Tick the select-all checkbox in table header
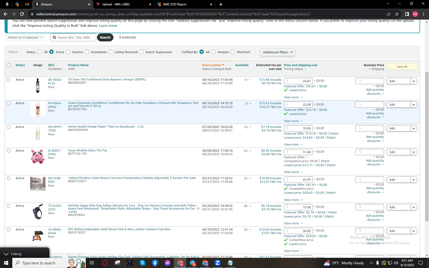The image size is (429, 268). click(x=9, y=65)
